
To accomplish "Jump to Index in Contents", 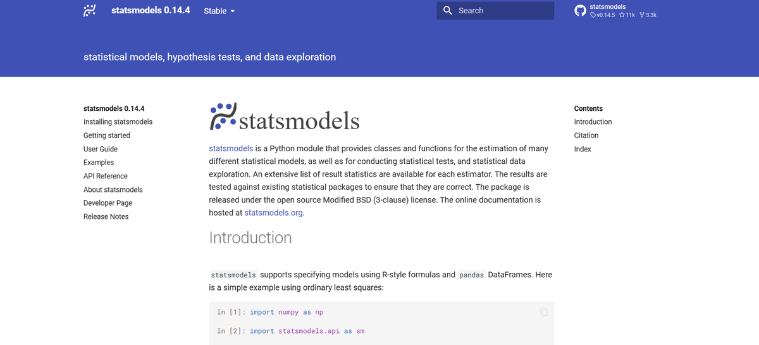I will 583,149.
